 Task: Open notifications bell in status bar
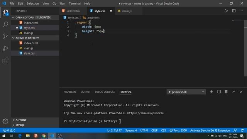(x=242, y=131)
